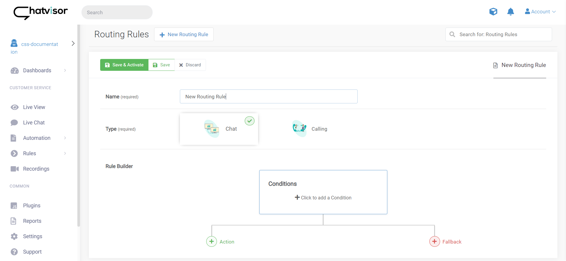
Task: Open css-documentation workspace link
Action: click(34, 48)
